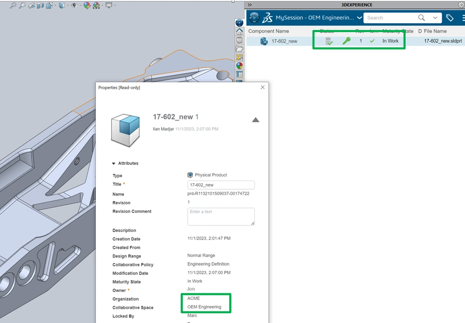
Task: Open the Edit Appearance color ball
Action: point(87,5)
